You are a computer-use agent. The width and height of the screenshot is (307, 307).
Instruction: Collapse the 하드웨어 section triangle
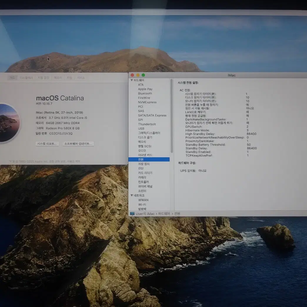[x=131, y=80]
